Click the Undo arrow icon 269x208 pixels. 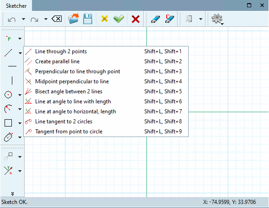[12, 19]
